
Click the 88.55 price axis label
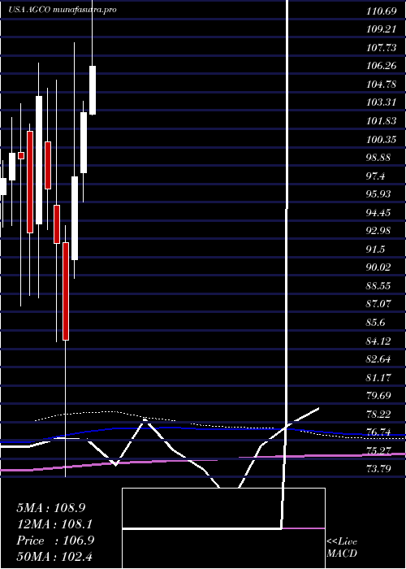(x=378, y=286)
